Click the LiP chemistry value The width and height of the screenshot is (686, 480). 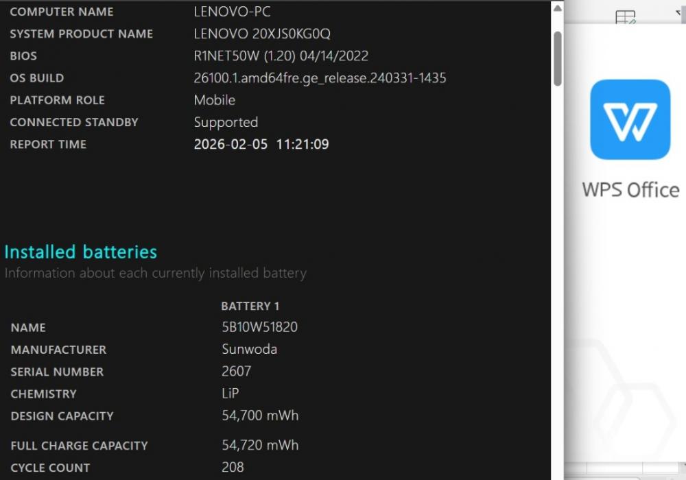(230, 394)
